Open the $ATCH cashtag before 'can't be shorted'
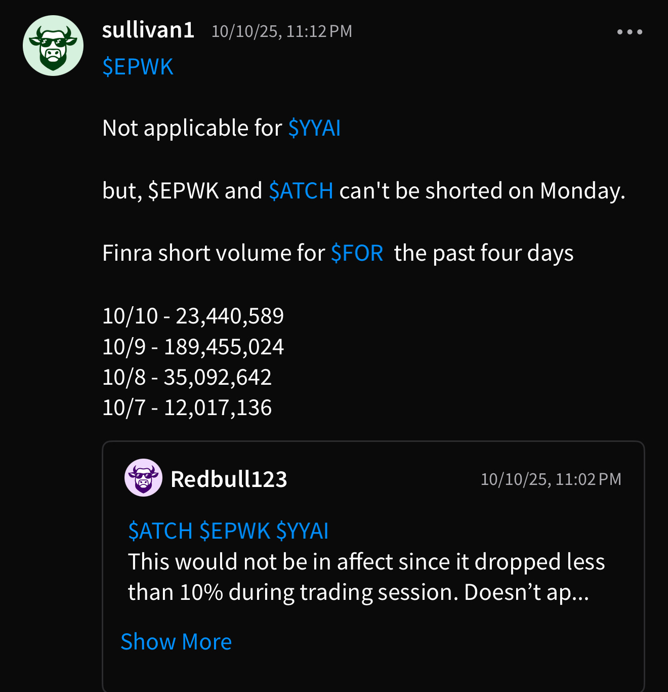Image resolution: width=668 pixels, height=692 pixels. [301, 191]
